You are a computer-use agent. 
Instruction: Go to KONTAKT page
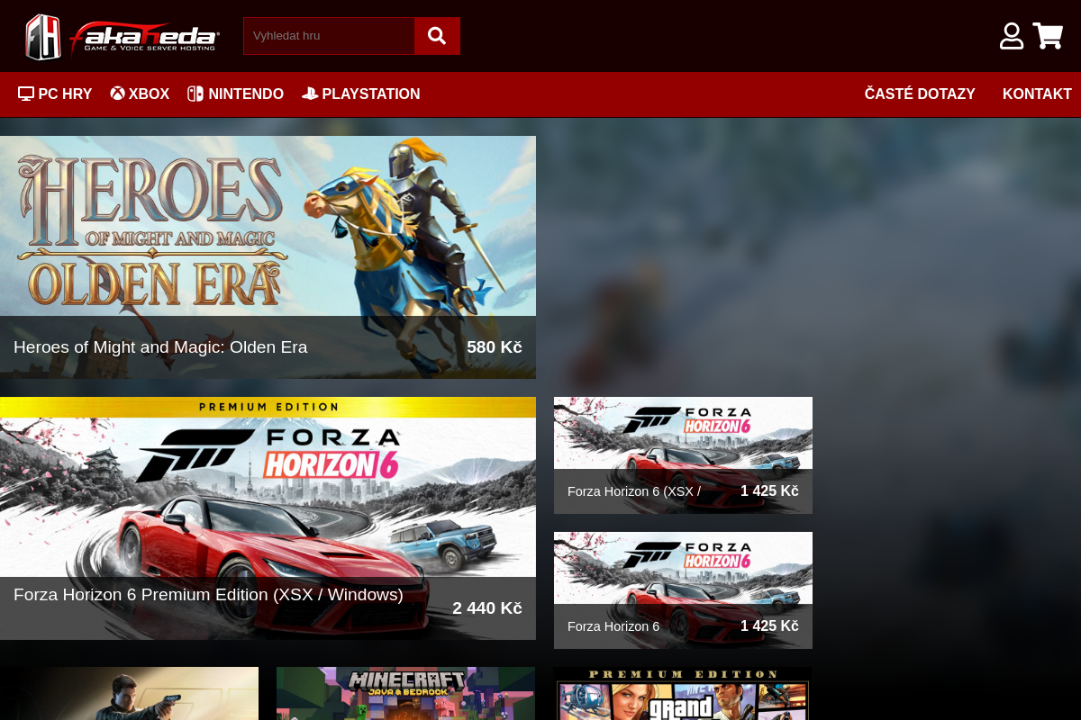pos(1037,94)
